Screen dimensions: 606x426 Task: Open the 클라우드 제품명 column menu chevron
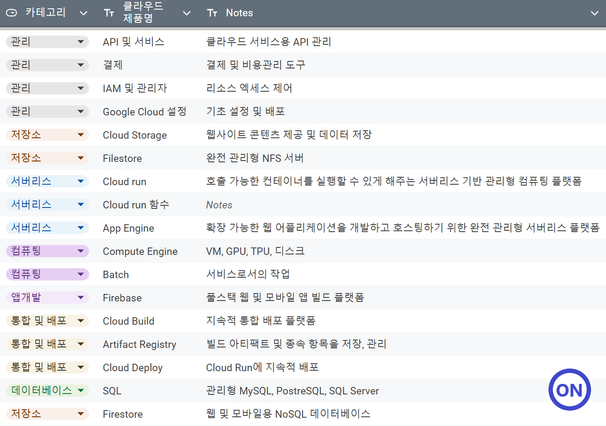tap(187, 13)
